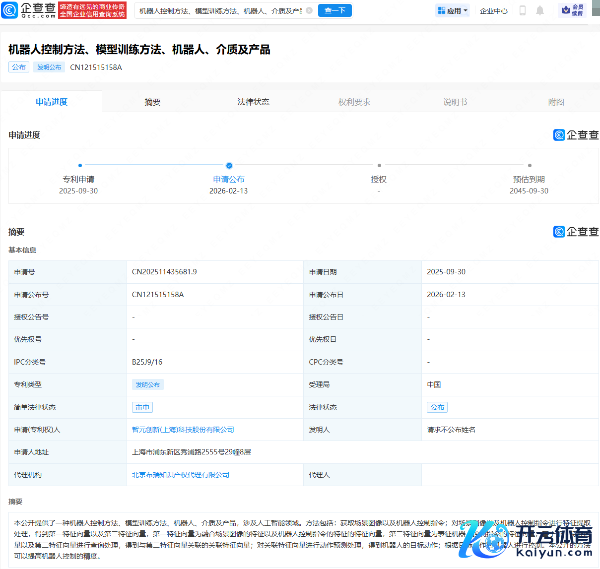
Task: Expand the application dropdown menu
Action: tap(466, 10)
